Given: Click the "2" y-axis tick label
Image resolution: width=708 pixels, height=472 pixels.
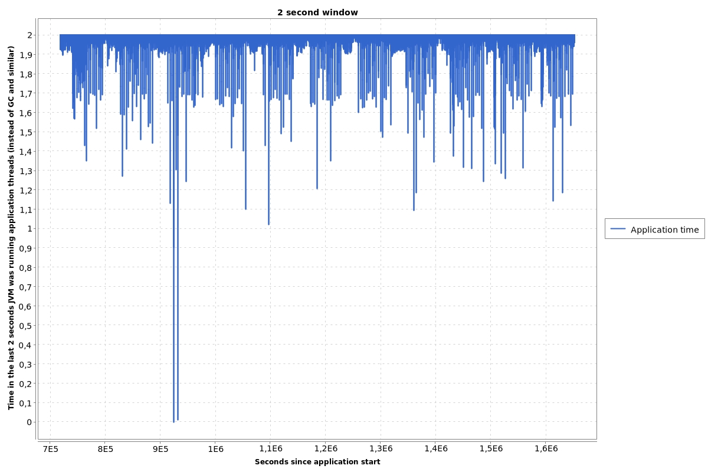Looking at the screenshot, I should tap(29, 35).
